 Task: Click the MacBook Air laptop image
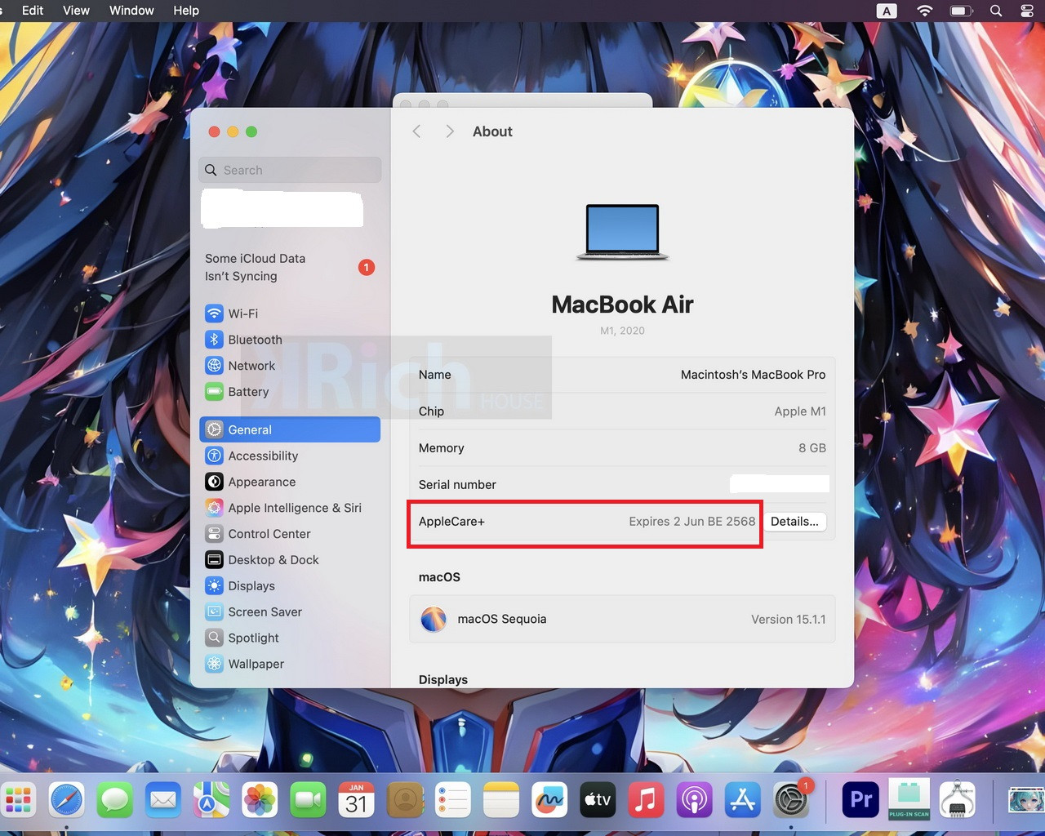[x=622, y=232]
